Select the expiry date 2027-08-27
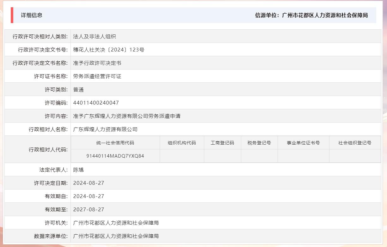 tap(89, 209)
